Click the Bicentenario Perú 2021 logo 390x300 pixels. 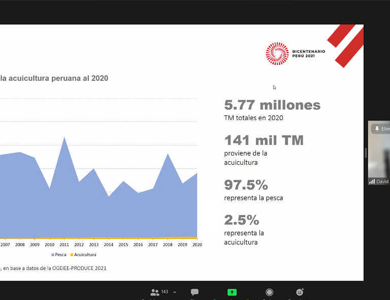tap(296, 54)
